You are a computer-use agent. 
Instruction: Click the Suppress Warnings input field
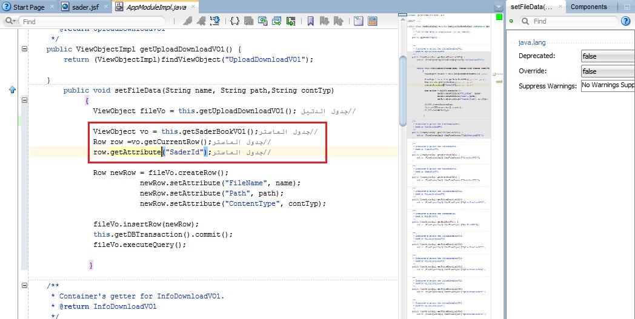(607, 86)
